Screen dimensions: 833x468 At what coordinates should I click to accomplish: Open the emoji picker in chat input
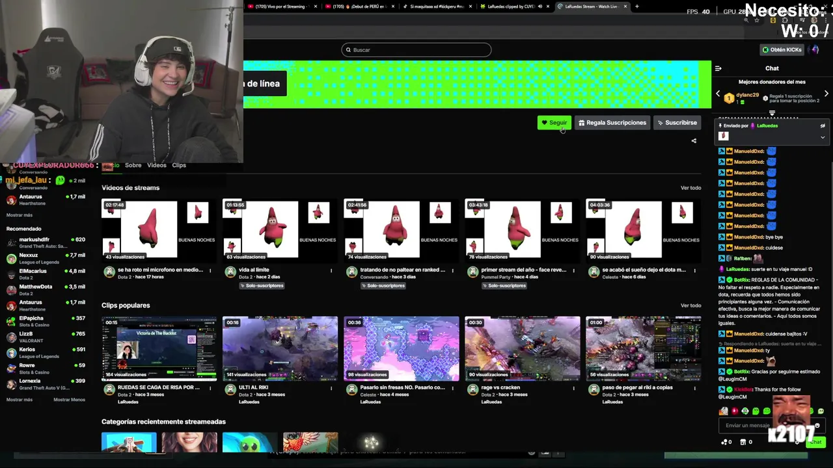tap(817, 426)
